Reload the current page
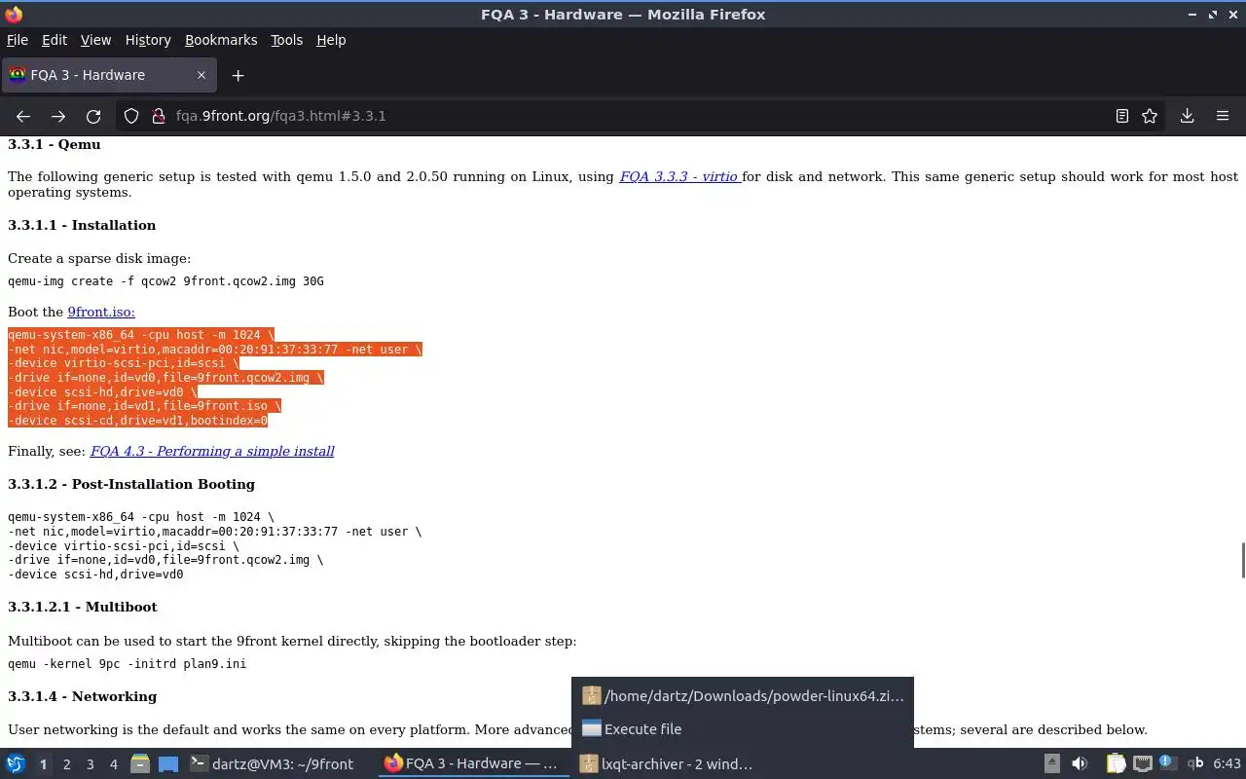 [x=93, y=116]
